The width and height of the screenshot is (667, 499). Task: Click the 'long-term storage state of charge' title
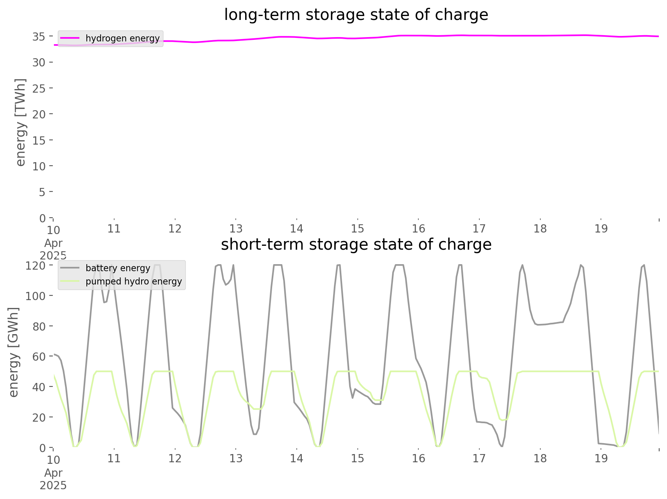click(x=356, y=15)
